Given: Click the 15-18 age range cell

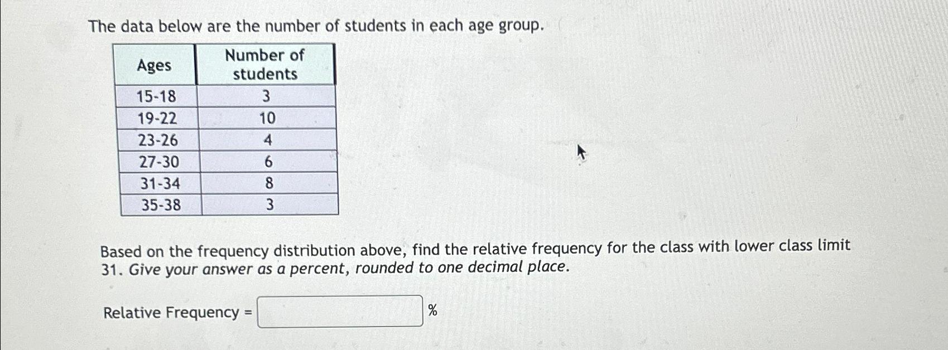Looking at the screenshot, I should pos(156,97).
